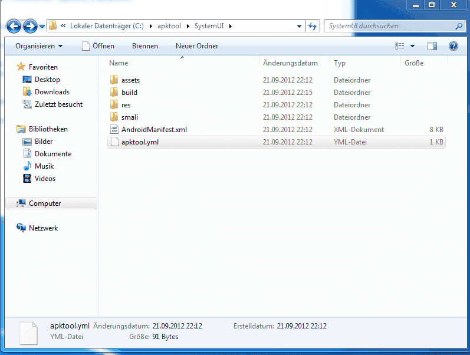Go back with the blue Back arrow
The height and width of the screenshot is (355, 470).
[x=14, y=26]
